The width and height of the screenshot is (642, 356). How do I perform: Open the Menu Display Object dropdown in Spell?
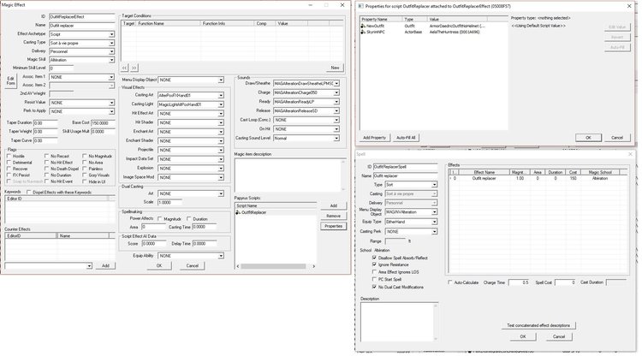pos(434,212)
